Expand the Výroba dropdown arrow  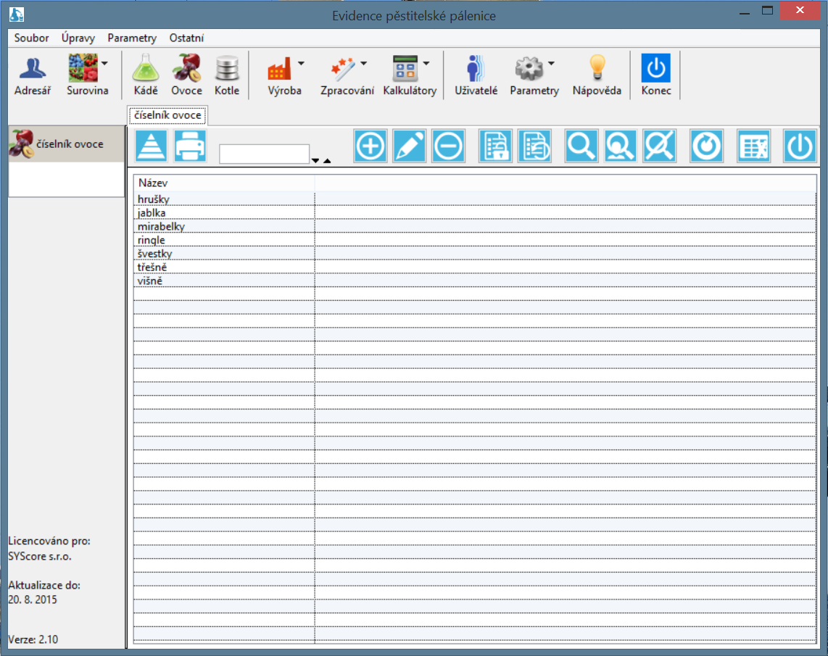301,64
